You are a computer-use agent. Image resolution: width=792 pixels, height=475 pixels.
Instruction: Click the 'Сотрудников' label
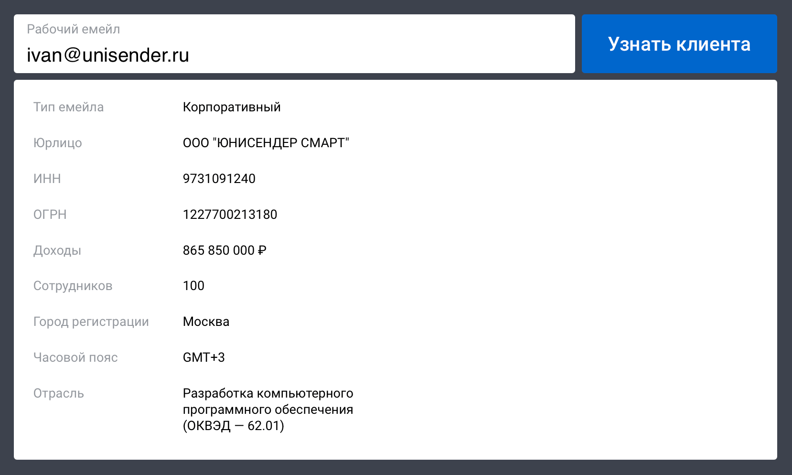point(73,286)
